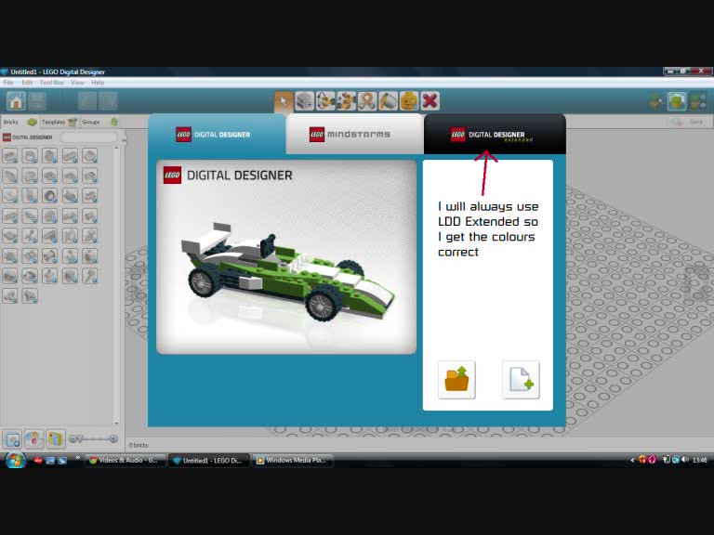Select the red X Delete tool

tap(430, 101)
